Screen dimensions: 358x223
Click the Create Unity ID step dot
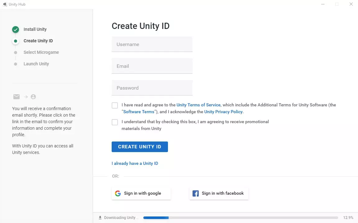click(x=16, y=41)
